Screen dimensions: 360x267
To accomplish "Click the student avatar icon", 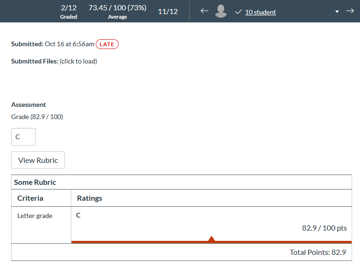I will pyautogui.click(x=221, y=12).
